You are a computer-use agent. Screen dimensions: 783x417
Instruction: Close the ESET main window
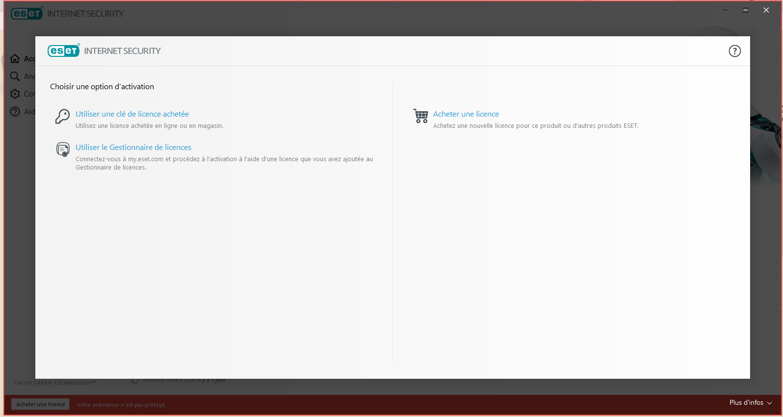pos(766,10)
